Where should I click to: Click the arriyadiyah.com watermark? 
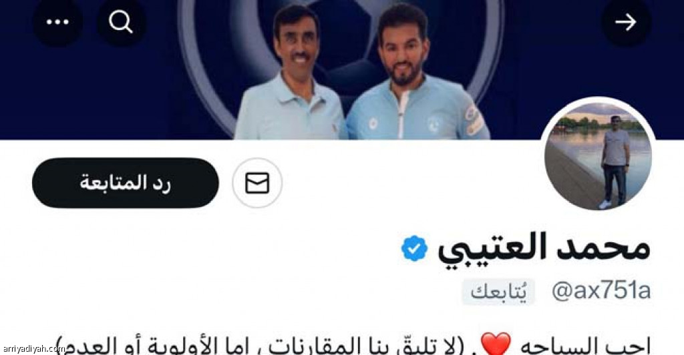(x=33, y=349)
